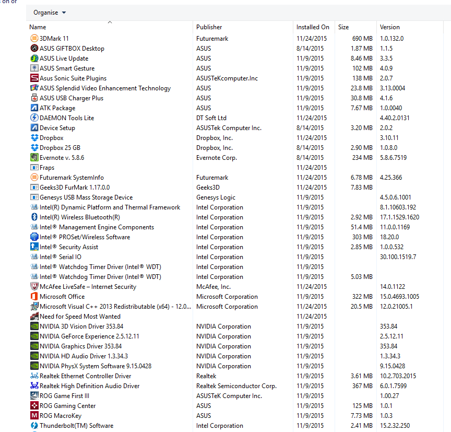Click Watchdog Timer Driver row sized 5.03 MB

pos(236,277)
